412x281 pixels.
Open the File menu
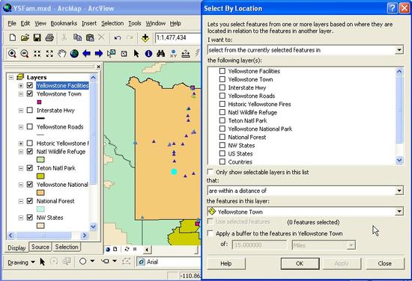click(x=12, y=23)
